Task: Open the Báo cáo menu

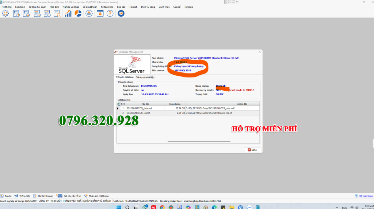Action: 121,7
